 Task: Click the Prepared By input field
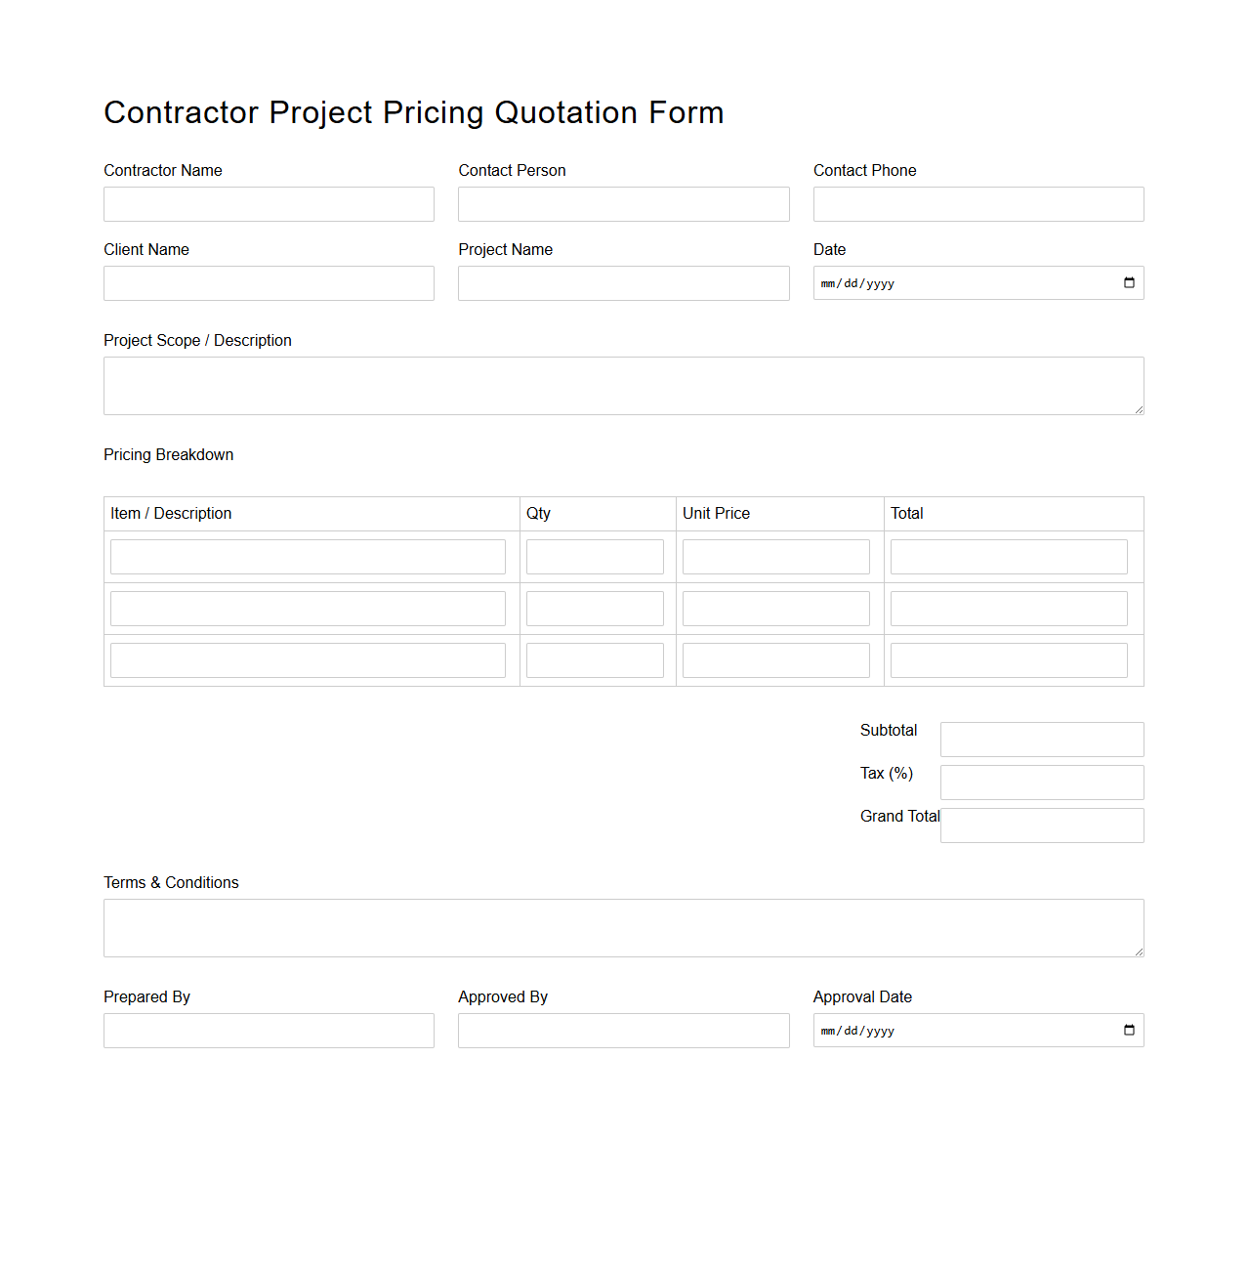(269, 1030)
